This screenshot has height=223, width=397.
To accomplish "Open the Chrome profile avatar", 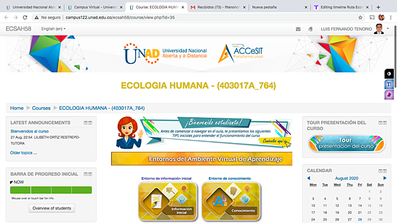I will pyautogui.click(x=381, y=17).
